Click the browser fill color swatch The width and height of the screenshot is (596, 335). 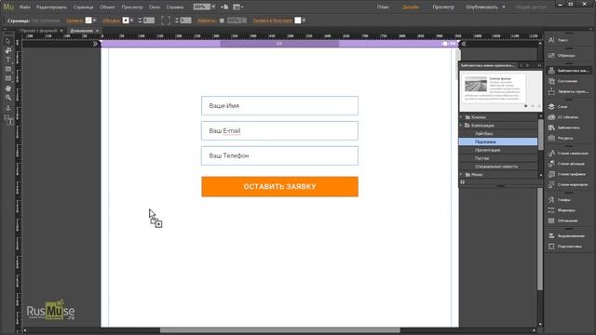pyautogui.click(x=298, y=20)
